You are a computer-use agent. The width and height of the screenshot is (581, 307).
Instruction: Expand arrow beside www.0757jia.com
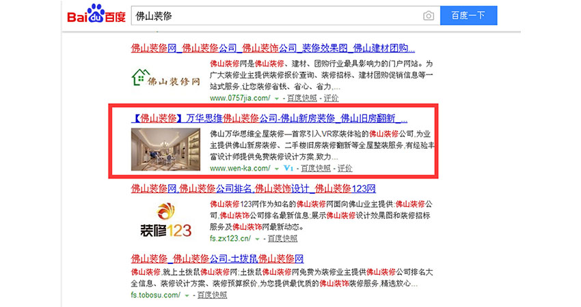276,99
